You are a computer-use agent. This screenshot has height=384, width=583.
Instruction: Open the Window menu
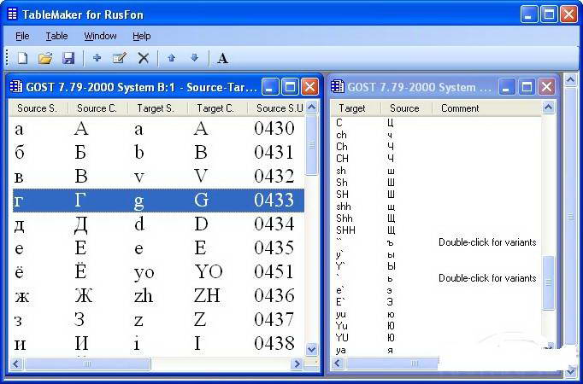point(100,36)
